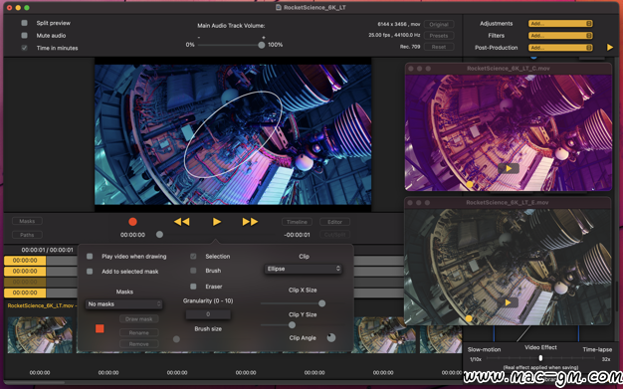
Task: Open the No masks dropdown
Action: pos(124,304)
